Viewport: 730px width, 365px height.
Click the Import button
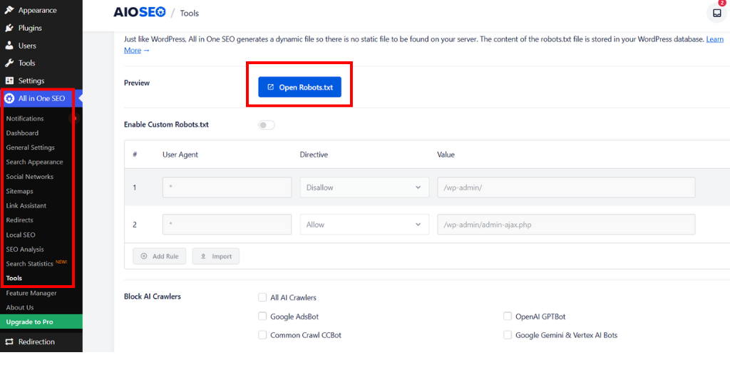click(x=215, y=256)
